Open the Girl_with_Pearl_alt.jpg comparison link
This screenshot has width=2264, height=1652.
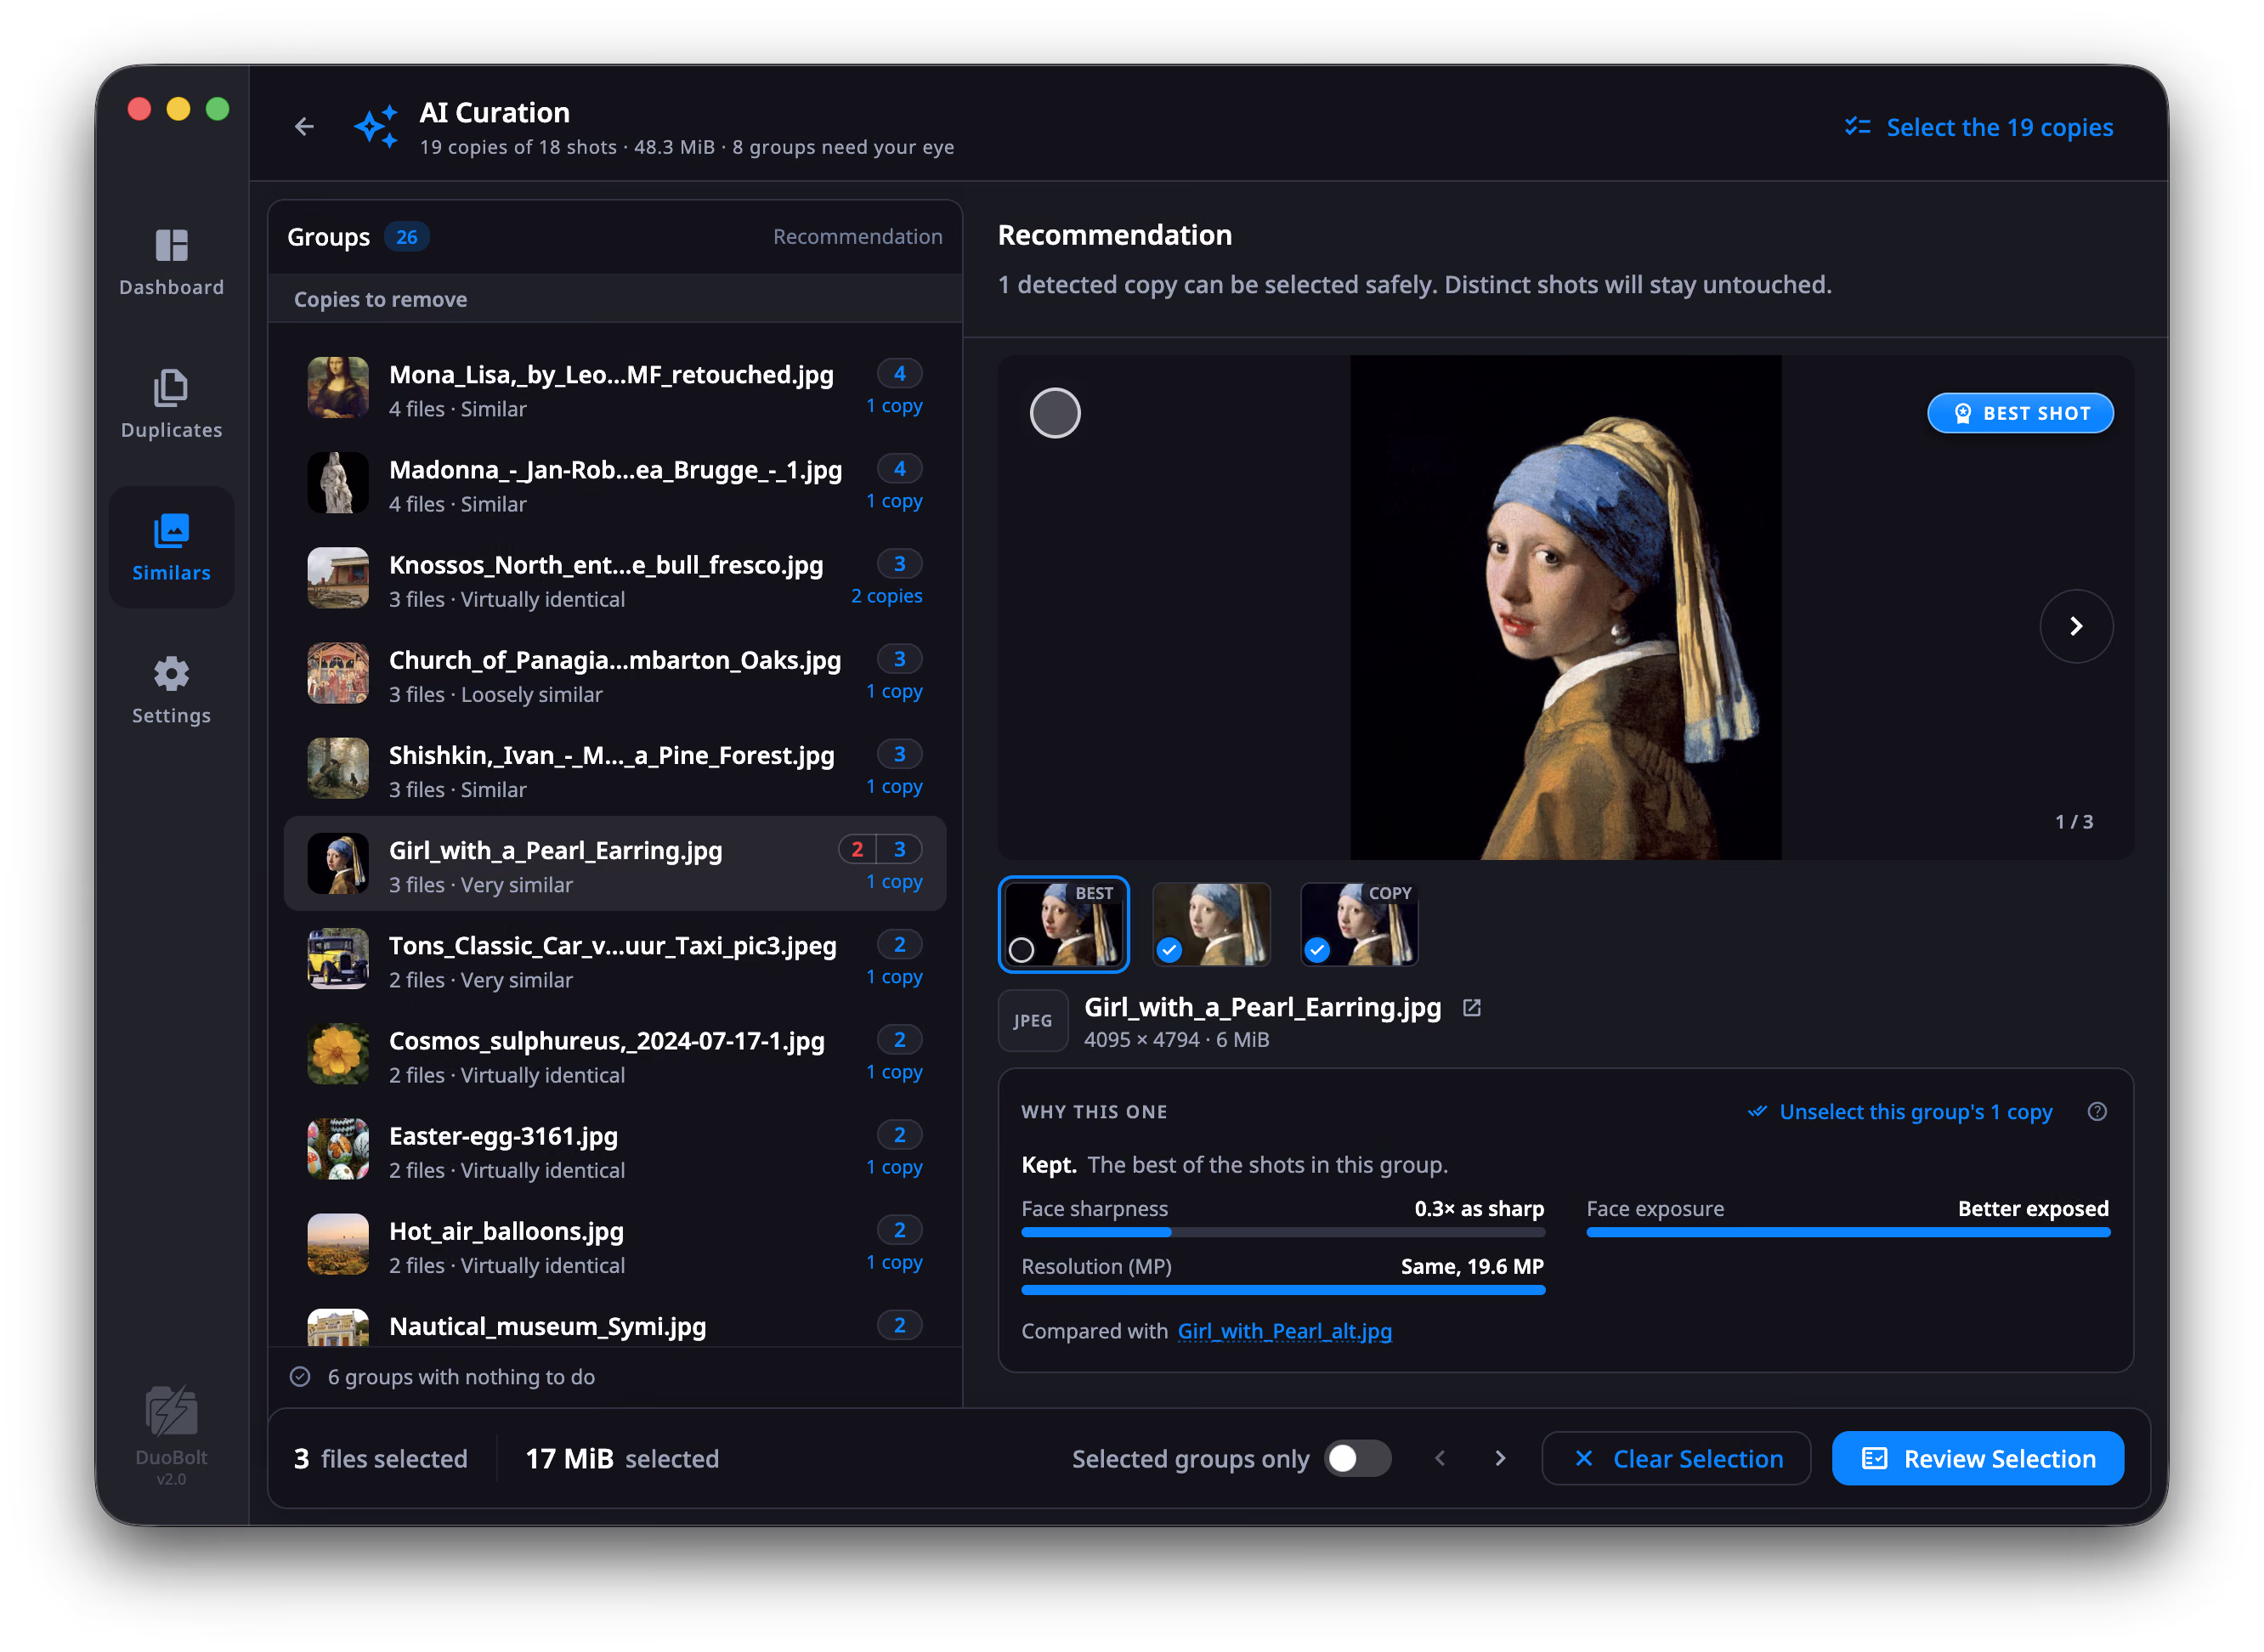click(x=1284, y=1331)
